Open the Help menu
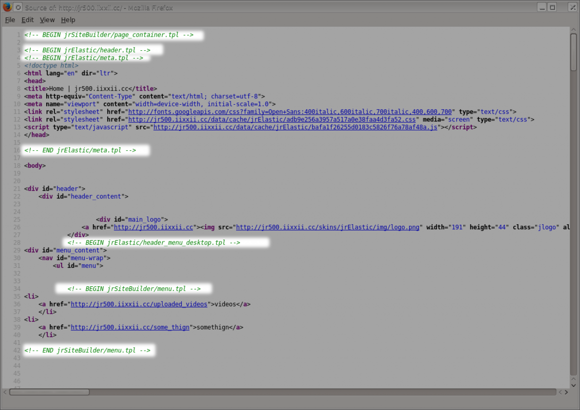580x410 pixels. pyautogui.click(x=68, y=20)
